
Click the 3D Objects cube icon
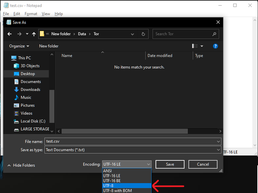tap(16, 66)
